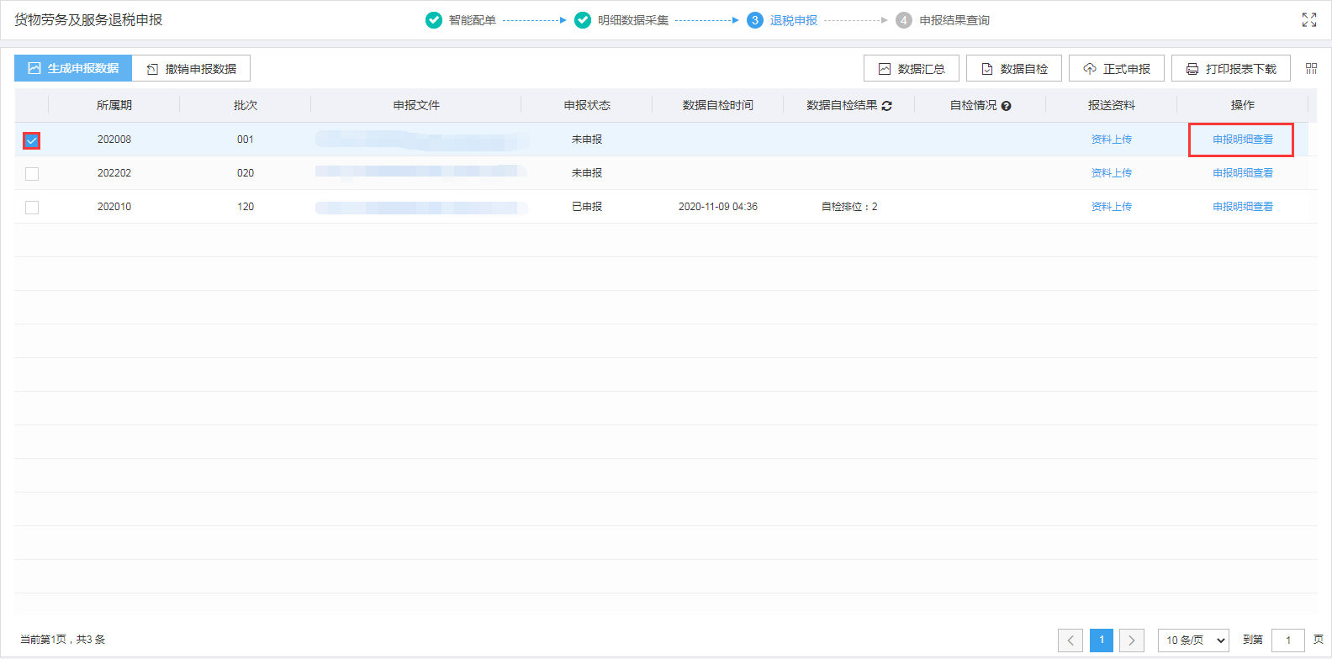Click 数据自检 button

[1014, 68]
